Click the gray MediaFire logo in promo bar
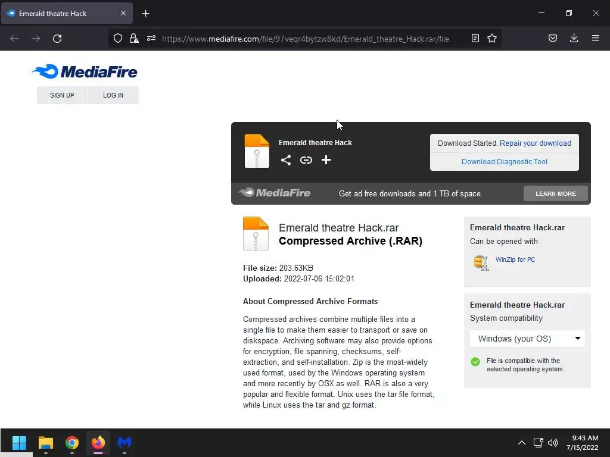The width and height of the screenshot is (610, 457). click(274, 193)
